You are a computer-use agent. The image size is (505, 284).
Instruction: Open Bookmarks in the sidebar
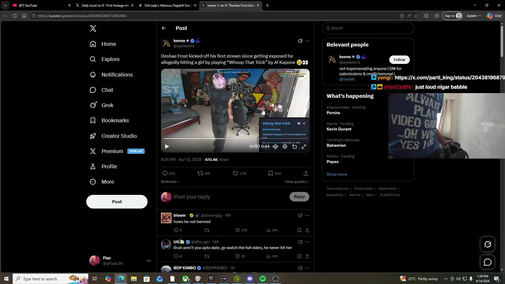[x=109, y=120]
